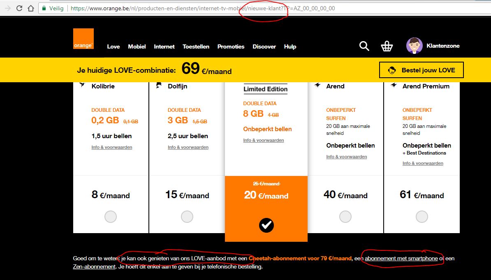Open the Klantenzone link
The image size is (491, 280).
pyautogui.click(x=443, y=46)
